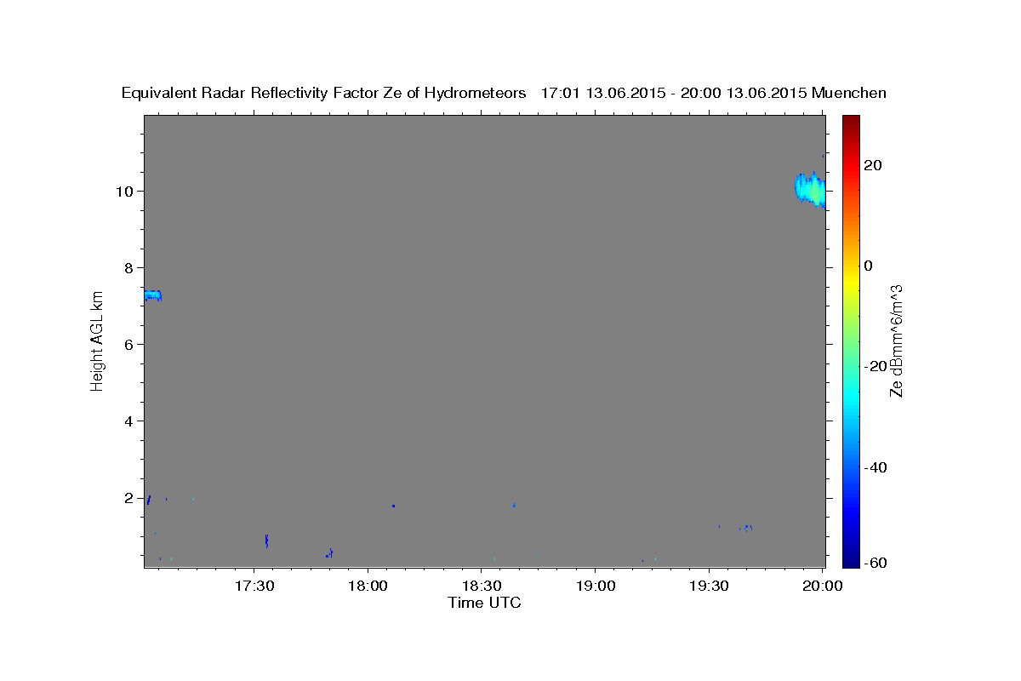Click the colorbar label 0
The height and width of the screenshot is (681, 1021).
(869, 266)
